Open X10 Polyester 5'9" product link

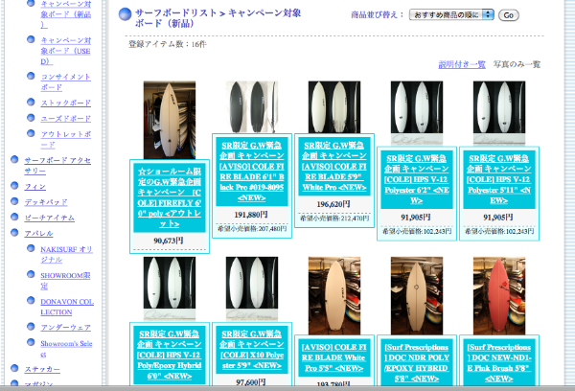click(x=252, y=350)
